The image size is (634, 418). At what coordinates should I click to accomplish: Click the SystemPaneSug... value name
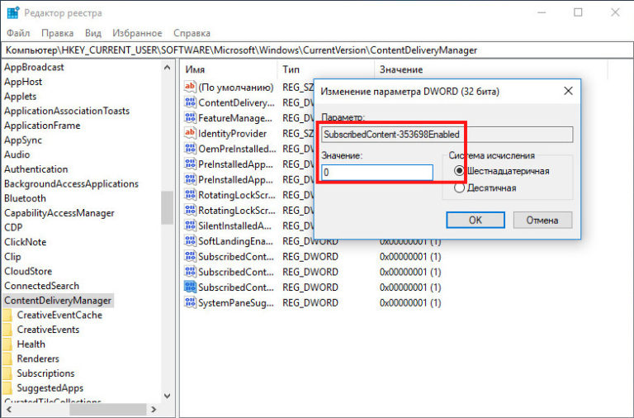[x=236, y=302]
